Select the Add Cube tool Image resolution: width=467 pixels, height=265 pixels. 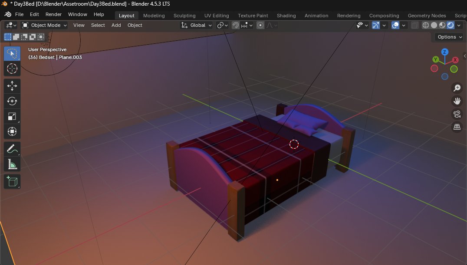[12, 181]
